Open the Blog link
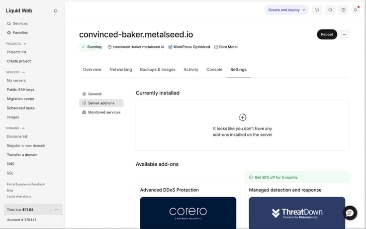 (10, 191)
